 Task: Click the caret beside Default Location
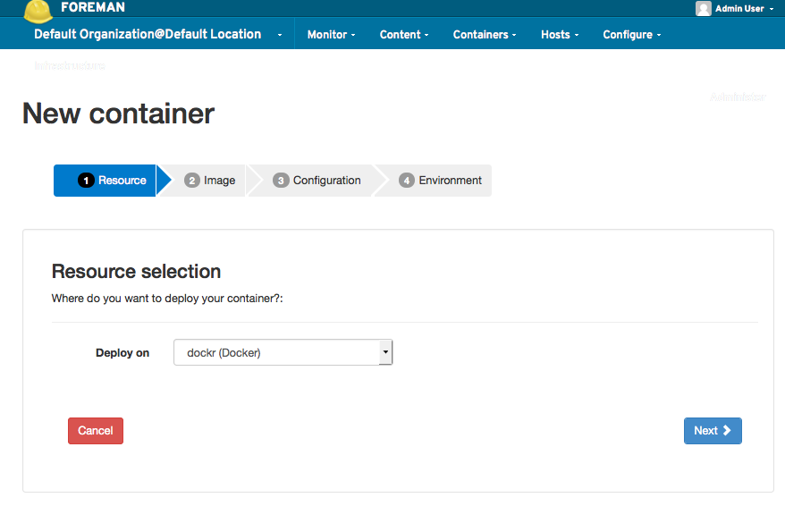pos(279,35)
